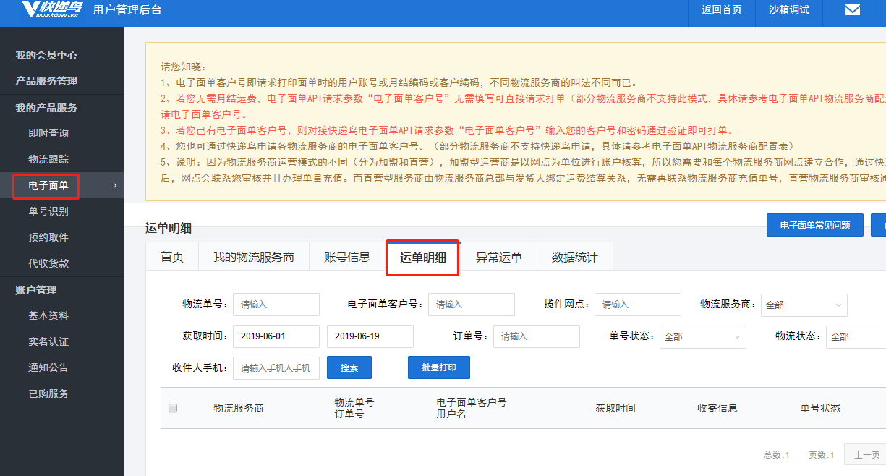This screenshot has width=886, height=476.
Task: Open 电子面单常见问题 button
Action: pos(815,225)
